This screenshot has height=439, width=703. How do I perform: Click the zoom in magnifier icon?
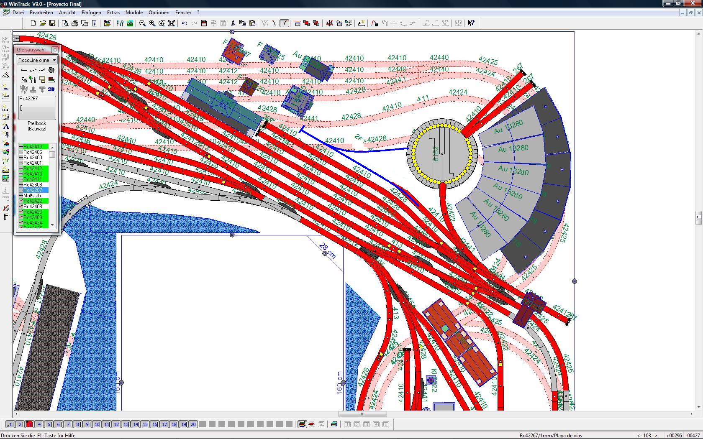(x=152, y=23)
